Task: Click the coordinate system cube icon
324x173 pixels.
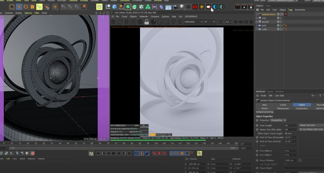Action: 84,7
